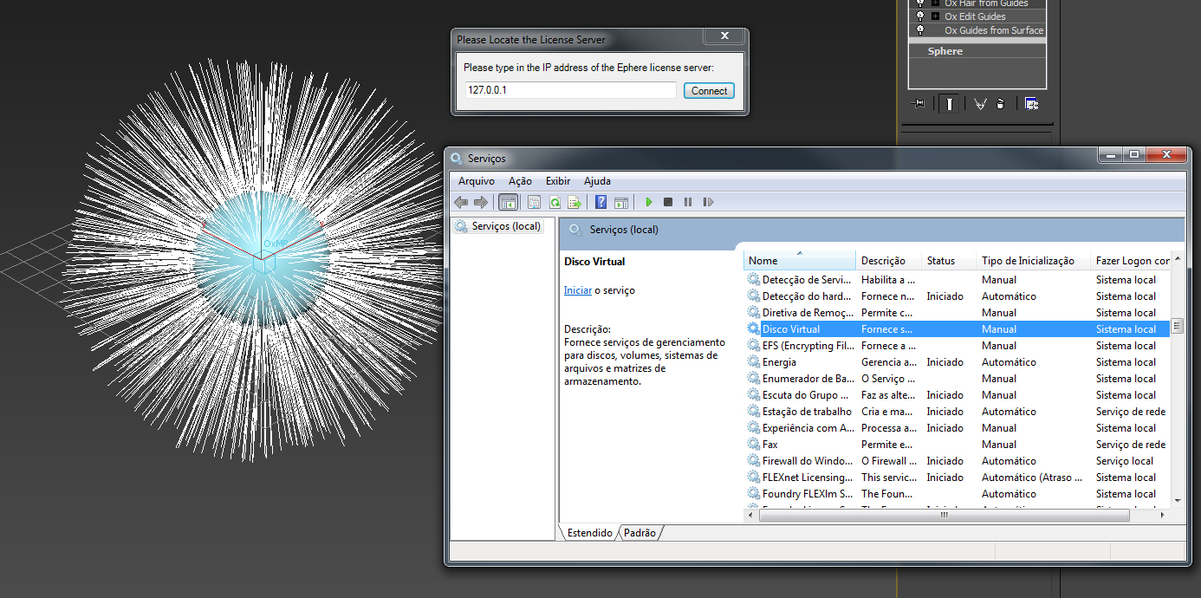Screen dimensions: 1201x598
Task: Click the blue Help question mark icon
Action: (600, 202)
